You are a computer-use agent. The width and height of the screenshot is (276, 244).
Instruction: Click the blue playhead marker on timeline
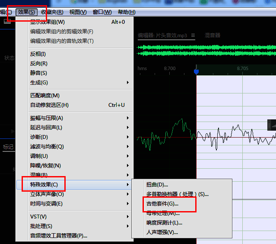196,71
